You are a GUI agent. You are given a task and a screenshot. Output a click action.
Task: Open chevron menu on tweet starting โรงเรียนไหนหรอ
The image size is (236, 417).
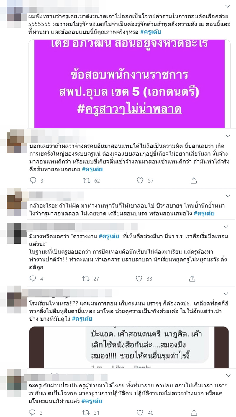[226, 294]
